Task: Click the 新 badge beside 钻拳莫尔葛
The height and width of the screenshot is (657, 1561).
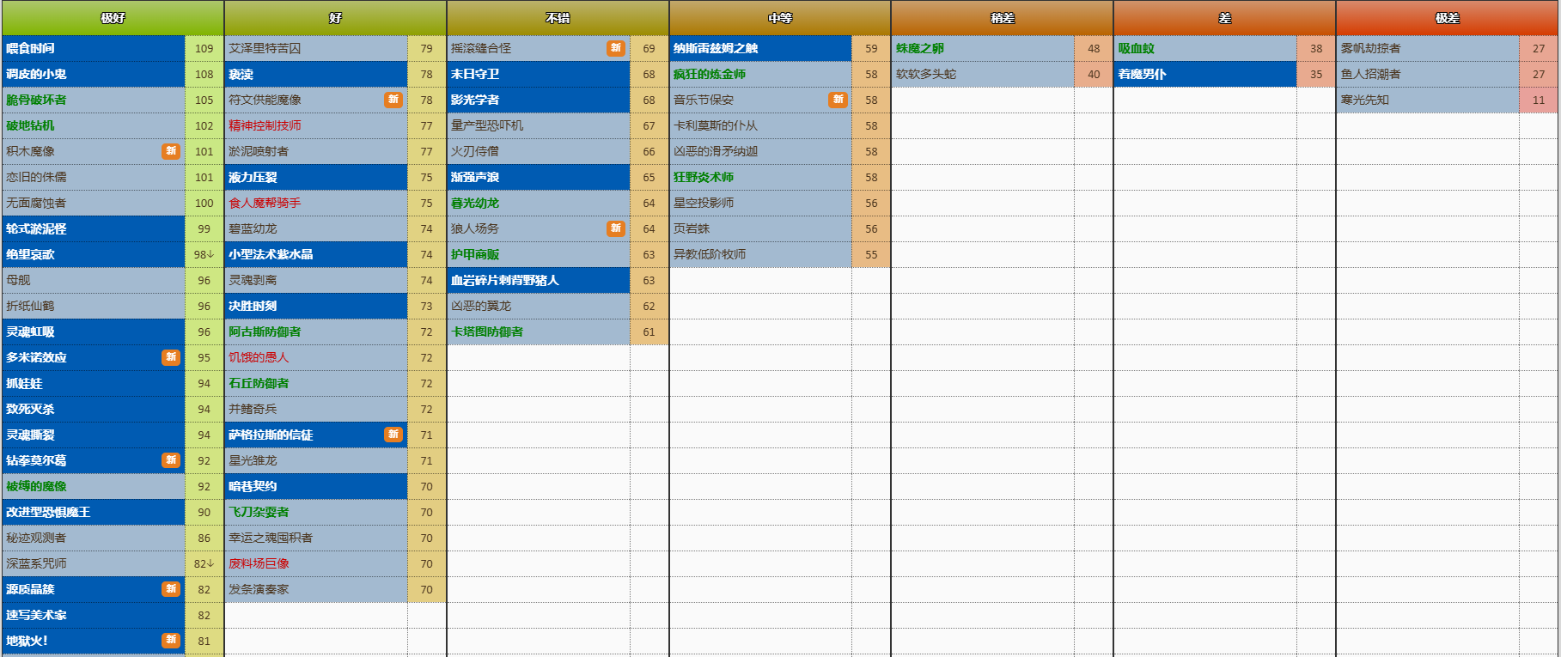Action: [x=171, y=460]
